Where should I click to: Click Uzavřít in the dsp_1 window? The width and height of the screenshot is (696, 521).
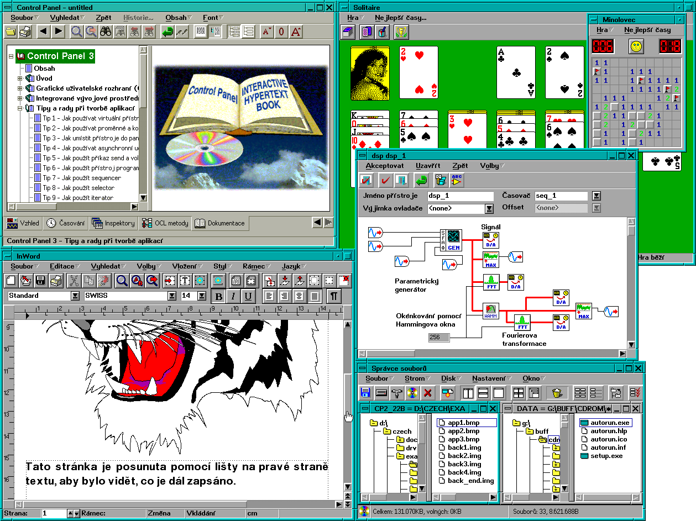click(427, 166)
